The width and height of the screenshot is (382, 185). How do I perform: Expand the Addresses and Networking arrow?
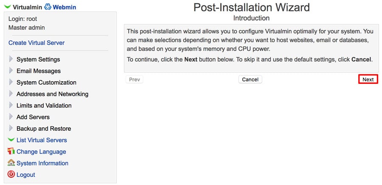pos(11,94)
